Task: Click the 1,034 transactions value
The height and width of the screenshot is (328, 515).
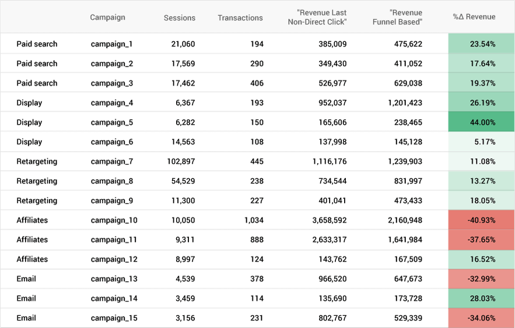Action: tap(254, 220)
